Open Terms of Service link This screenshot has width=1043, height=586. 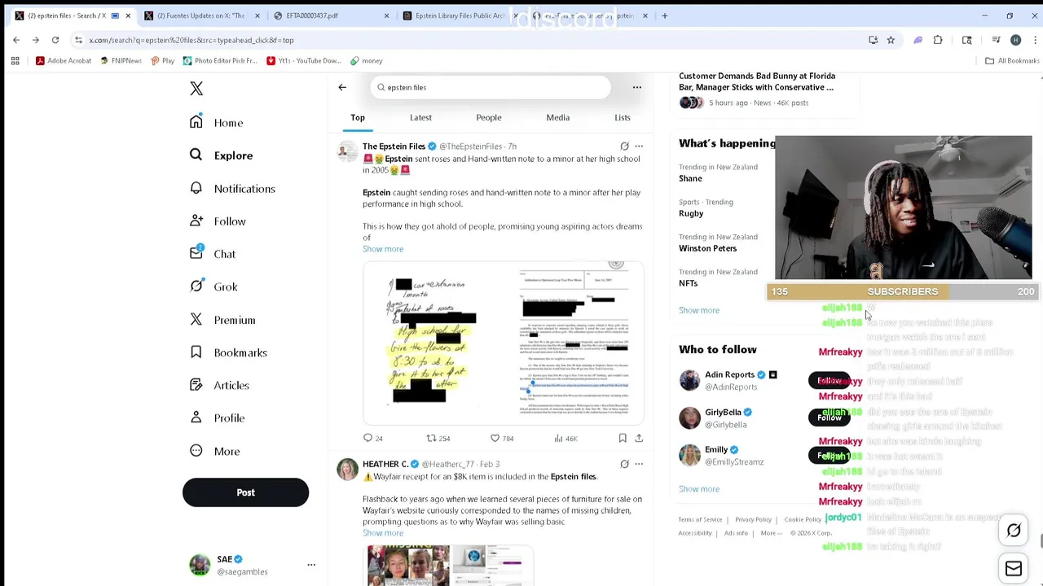[700, 519]
